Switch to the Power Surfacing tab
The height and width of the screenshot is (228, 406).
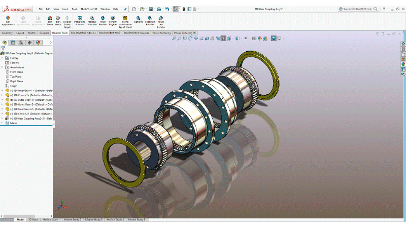point(161,33)
